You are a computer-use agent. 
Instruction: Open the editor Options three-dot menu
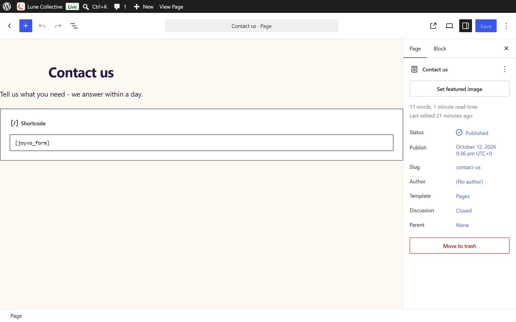tap(506, 26)
